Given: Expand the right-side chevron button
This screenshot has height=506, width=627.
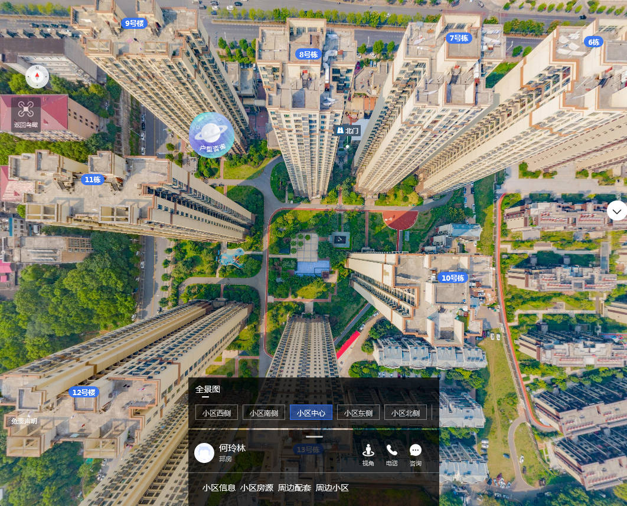Looking at the screenshot, I should (616, 211).
